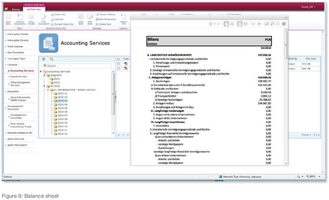Click the site icon left of Browse
This screenshot has height=200, width=329.
coord(6,9)
